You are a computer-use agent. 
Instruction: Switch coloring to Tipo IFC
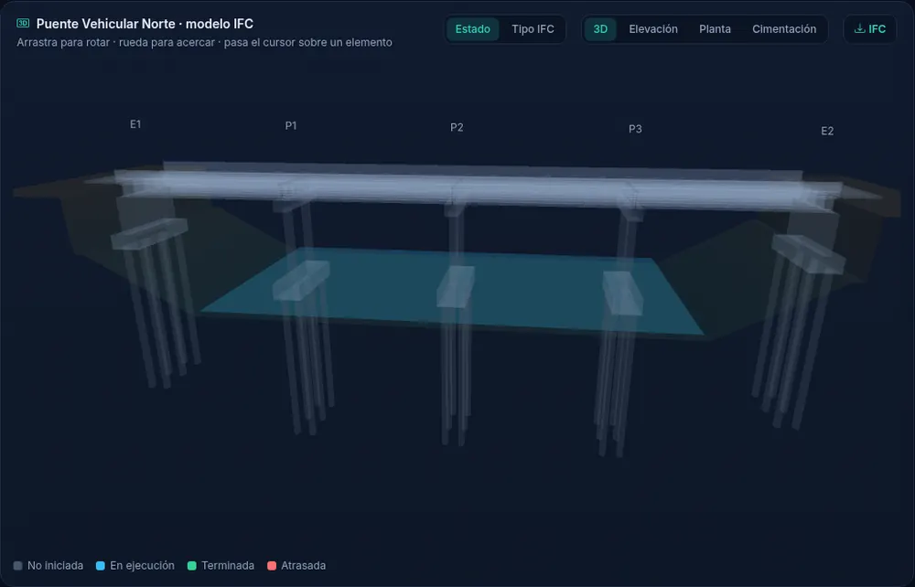(x=533, y=29)
